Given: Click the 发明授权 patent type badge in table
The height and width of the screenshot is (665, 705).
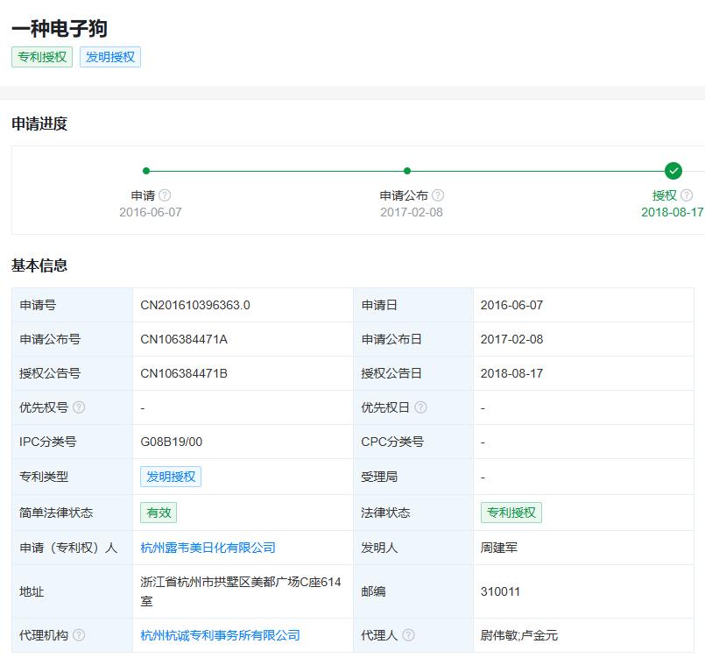Looking at the screenshot, I should point(171,477).
